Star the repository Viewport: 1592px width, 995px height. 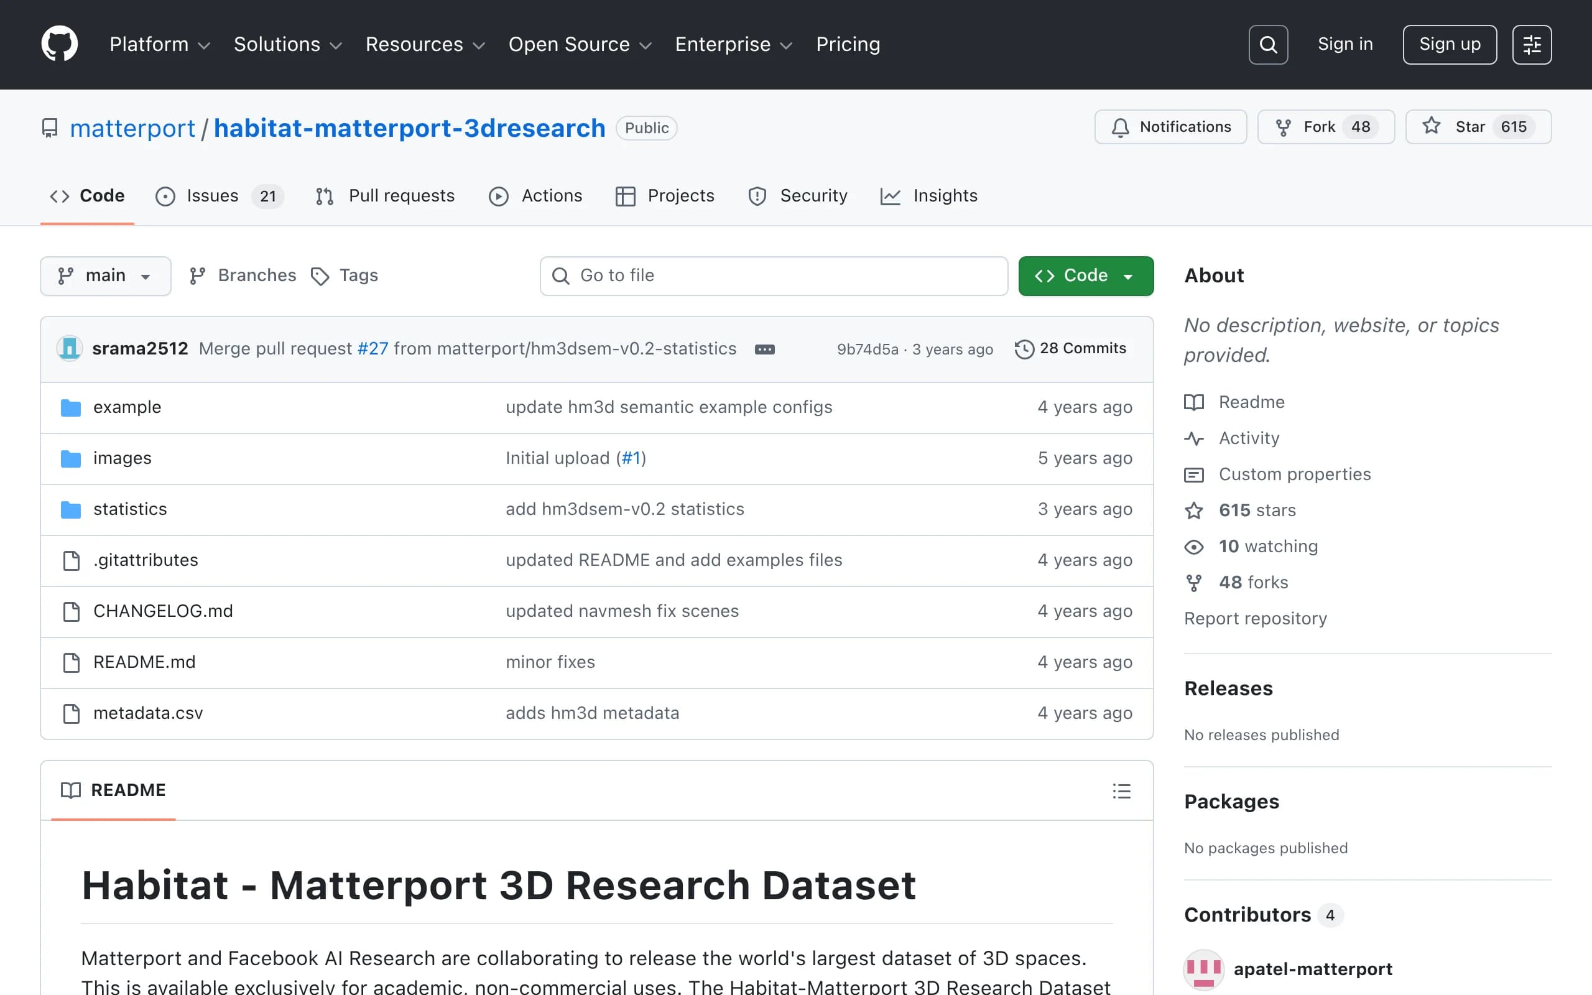coord(1478,127)
